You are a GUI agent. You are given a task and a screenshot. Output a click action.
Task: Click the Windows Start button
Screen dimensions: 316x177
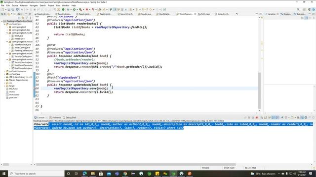click(4, 174)
